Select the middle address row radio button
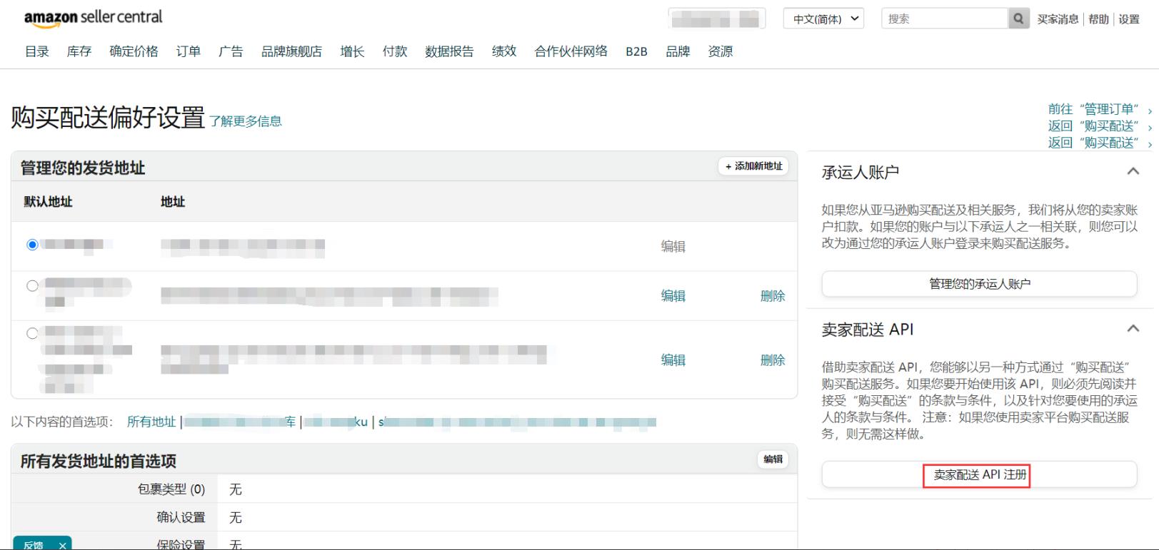The image size is (1159, 550). click(32, 286)
